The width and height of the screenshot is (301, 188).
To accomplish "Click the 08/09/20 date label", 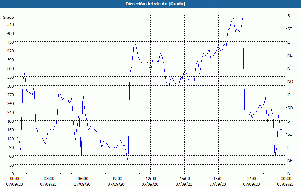I will click(286, 184).
